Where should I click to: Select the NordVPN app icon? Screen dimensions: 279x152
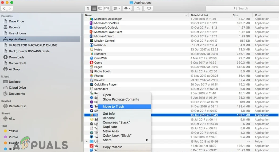(x=92, y=45)
